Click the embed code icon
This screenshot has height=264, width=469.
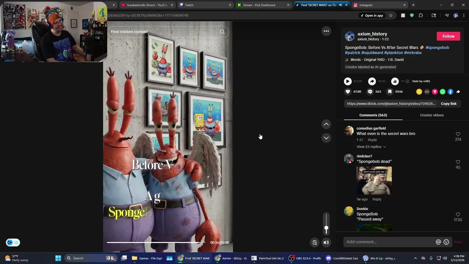427,92
